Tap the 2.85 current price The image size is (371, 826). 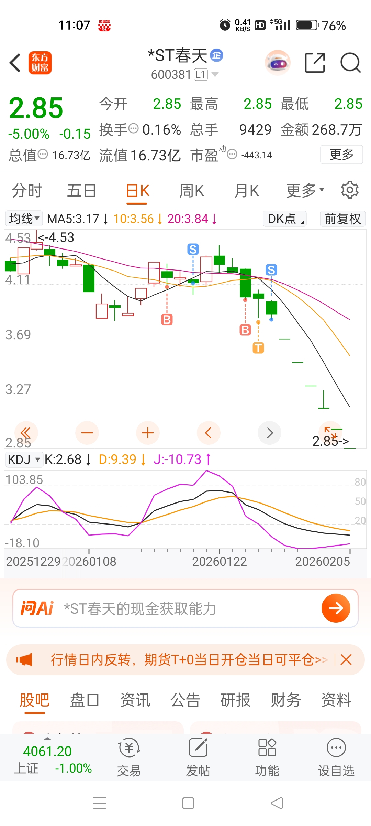[36, 108]
